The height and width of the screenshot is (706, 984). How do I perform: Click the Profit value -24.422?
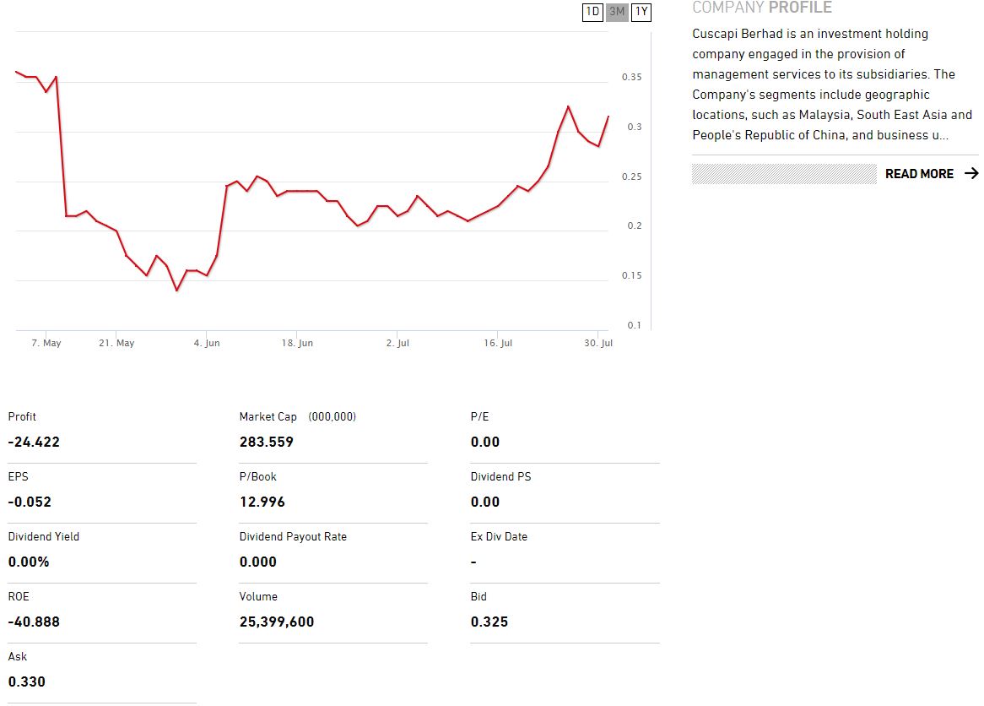tap(34, 442)
